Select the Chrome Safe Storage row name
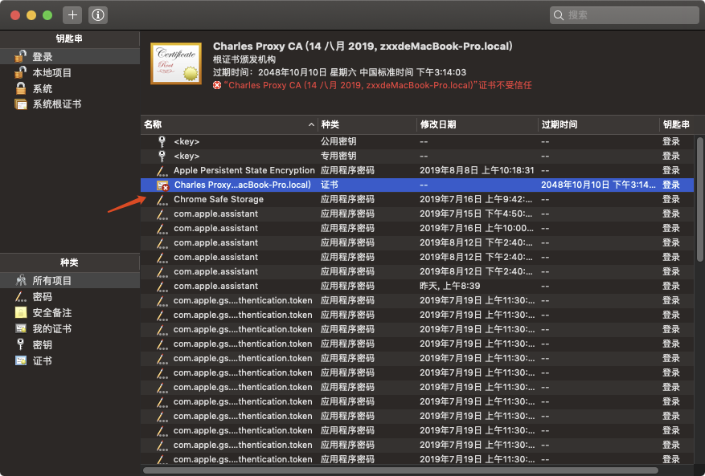The height and width of the screenshot is (476, 705). point(219,199)
